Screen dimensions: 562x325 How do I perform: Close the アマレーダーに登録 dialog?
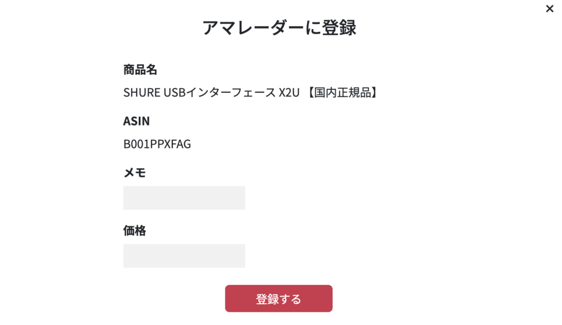549,9
